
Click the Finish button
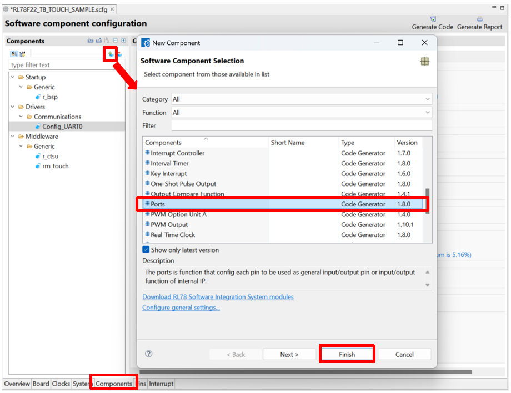(x=347, y=354)
